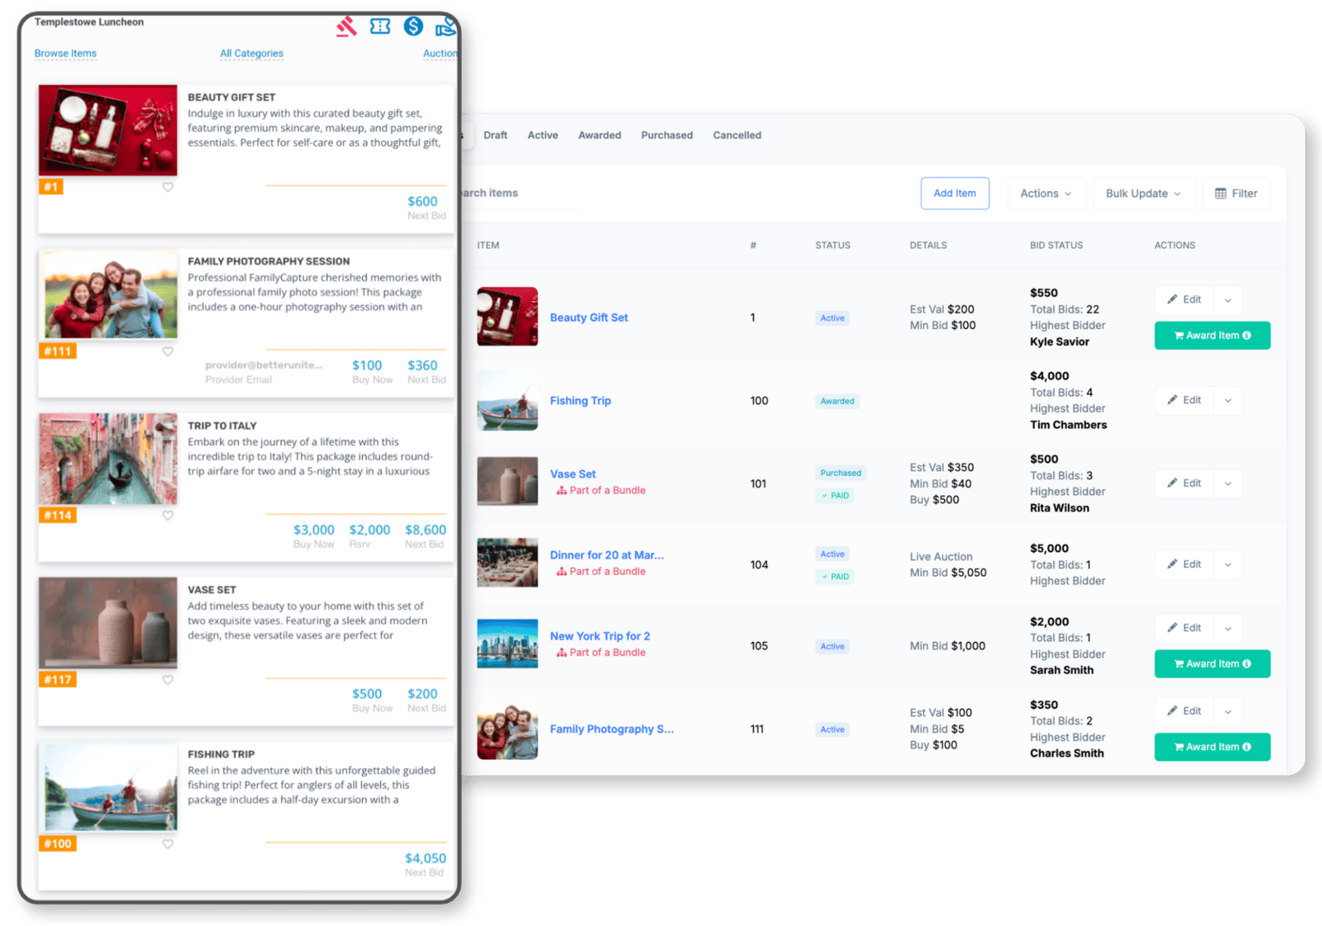Click the auction gavel icon in the mobile header
Image resolution: width=1322 pixels, height=926 pixels.
[x=347, y=26]
